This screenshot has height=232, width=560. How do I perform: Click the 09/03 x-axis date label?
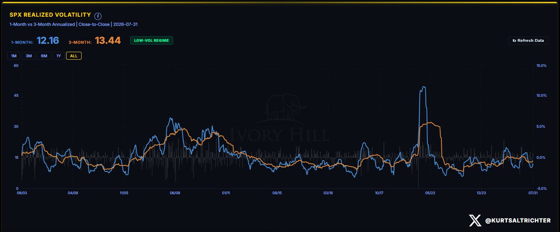22,193
